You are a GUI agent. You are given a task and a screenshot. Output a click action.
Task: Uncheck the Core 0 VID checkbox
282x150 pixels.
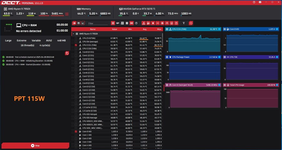pos(76,132)
